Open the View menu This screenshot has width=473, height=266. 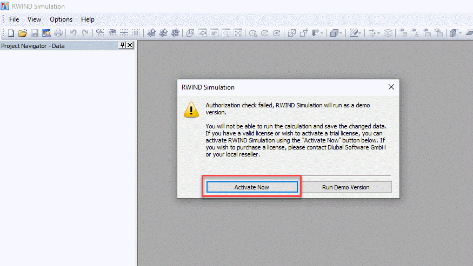click(35, 19)
